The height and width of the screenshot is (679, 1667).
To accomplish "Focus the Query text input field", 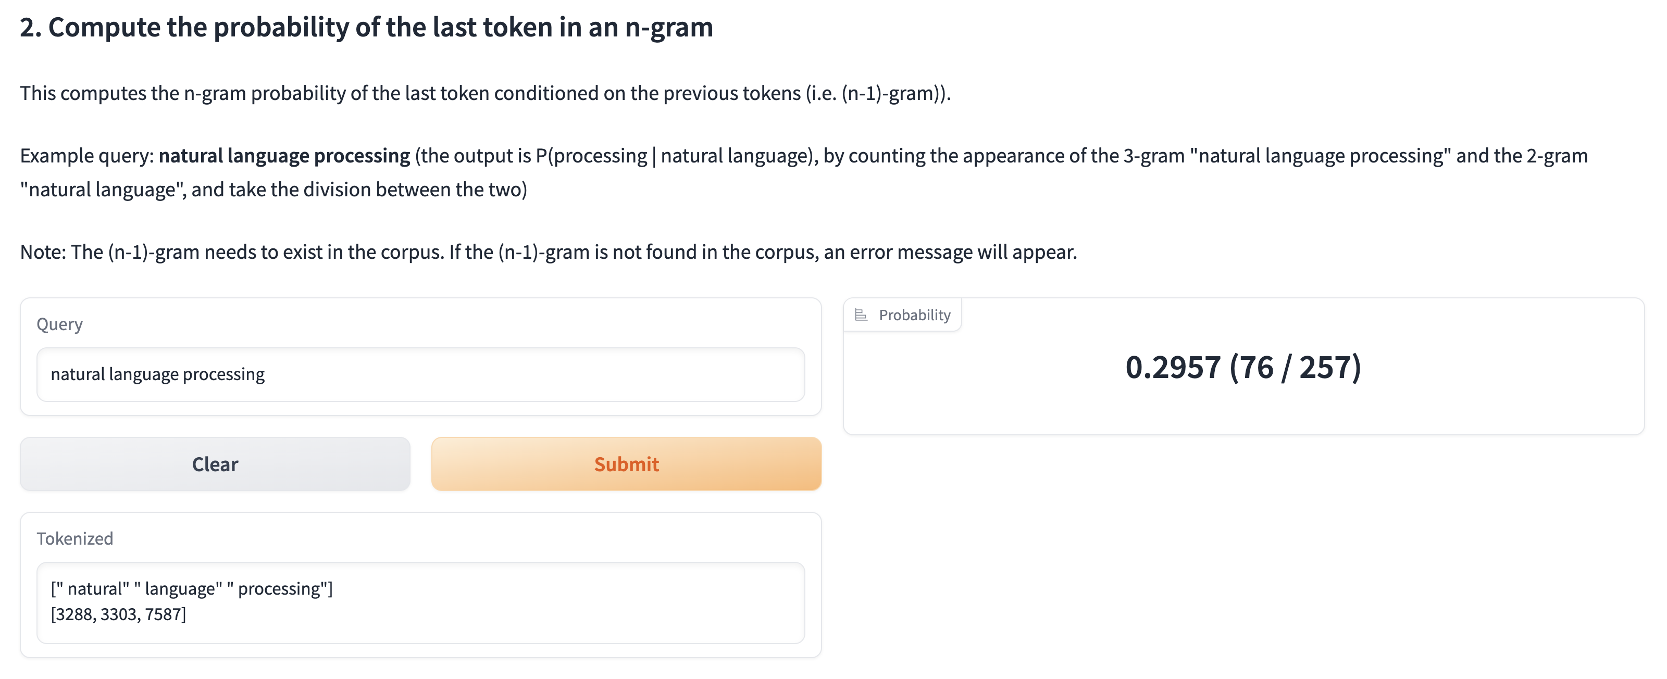I will [x=420, y=374].
